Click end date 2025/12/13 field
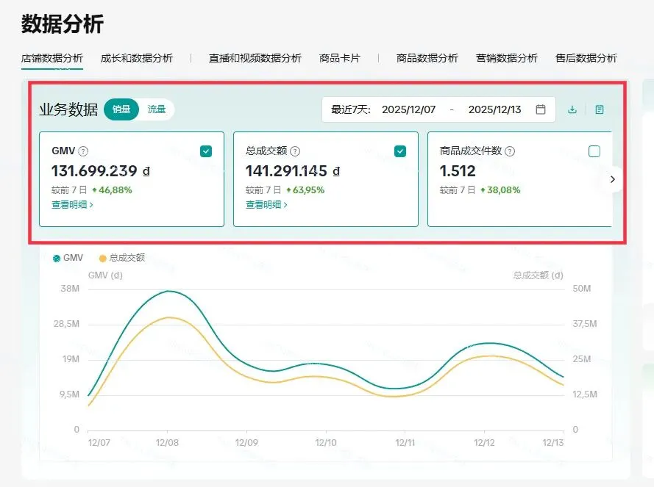Image resolution: width=654 pixels, height=487 pixels. (494, 109)
